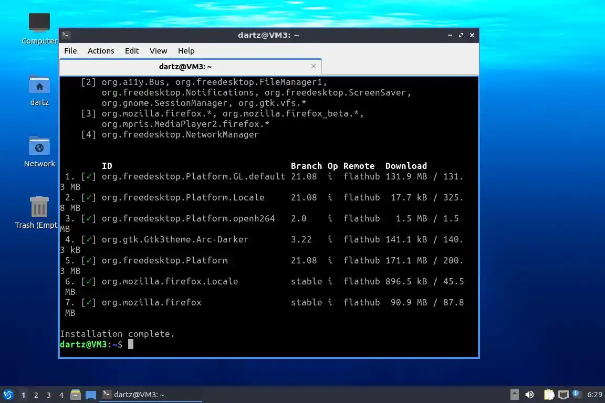Click org.mozilla.firefox.Locale text
Image resolution: width=605 pixels, height=403 pixels.
[x=170, y=281]
